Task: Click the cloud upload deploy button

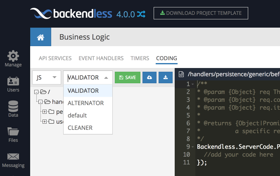Action: 149,77
